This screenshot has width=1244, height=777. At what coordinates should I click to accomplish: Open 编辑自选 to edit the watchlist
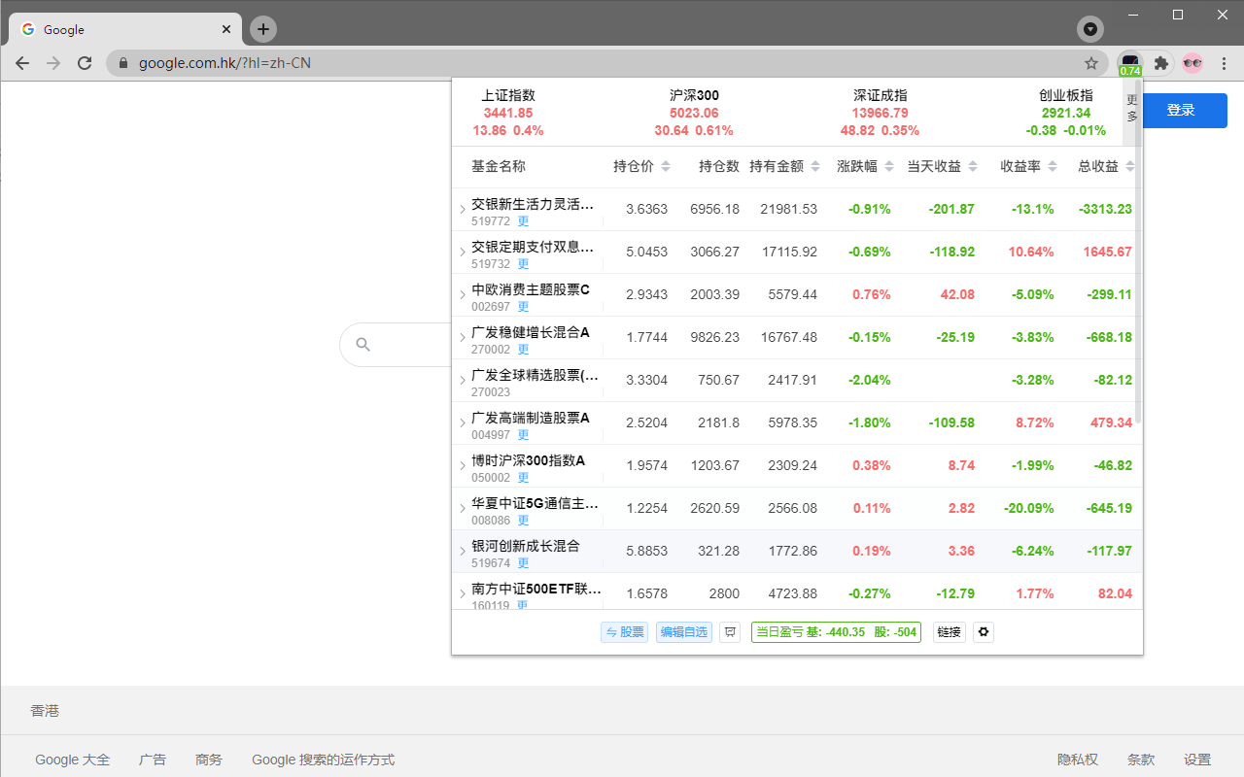coord(683,631)
